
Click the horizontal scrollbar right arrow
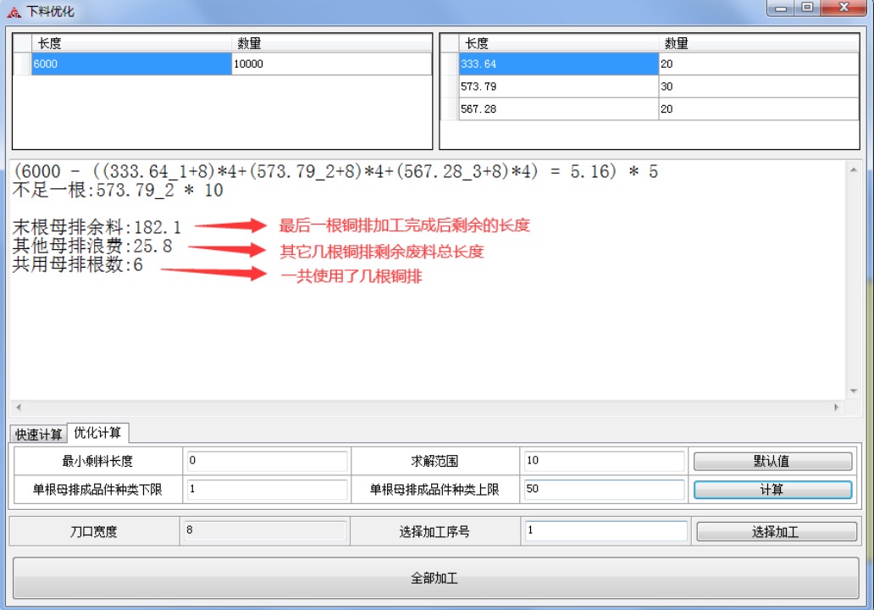[x=837, y=408]
